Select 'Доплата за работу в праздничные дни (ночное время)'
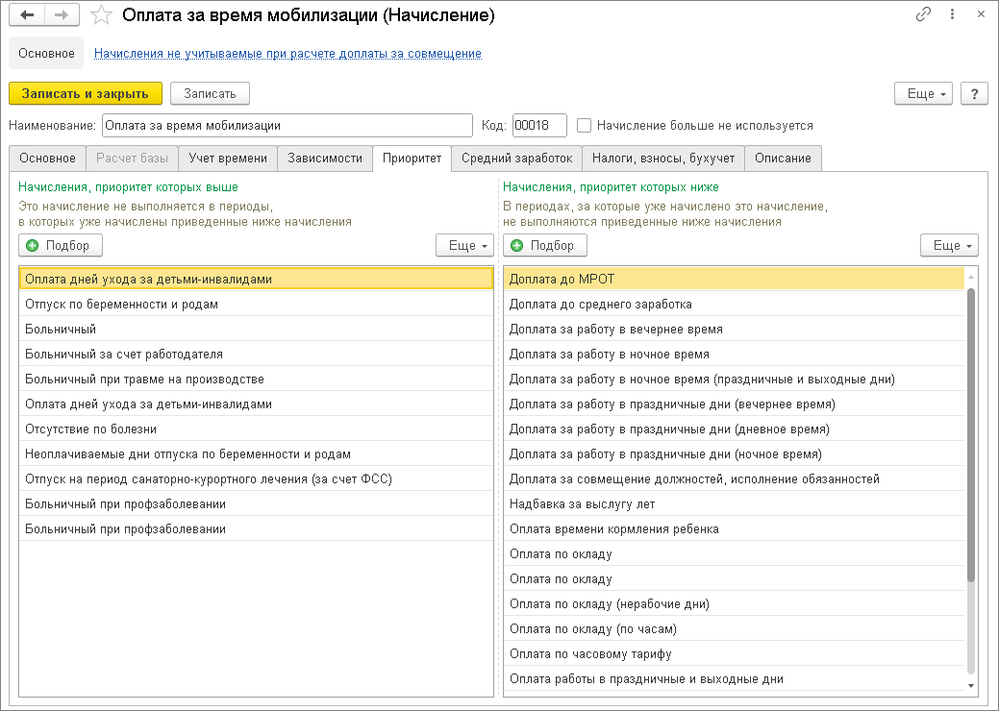Image resolution: width=999 pixels, height=711 pixels. 734,454
